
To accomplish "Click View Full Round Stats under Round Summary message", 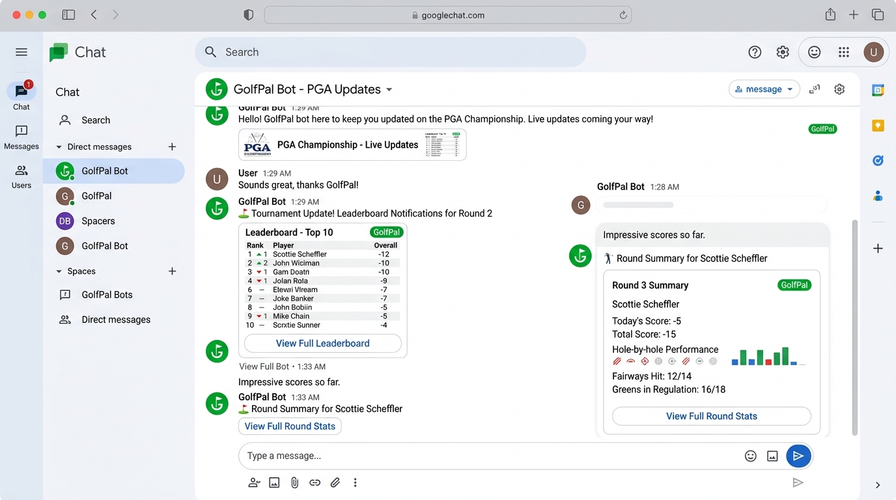I will (290, 426).
